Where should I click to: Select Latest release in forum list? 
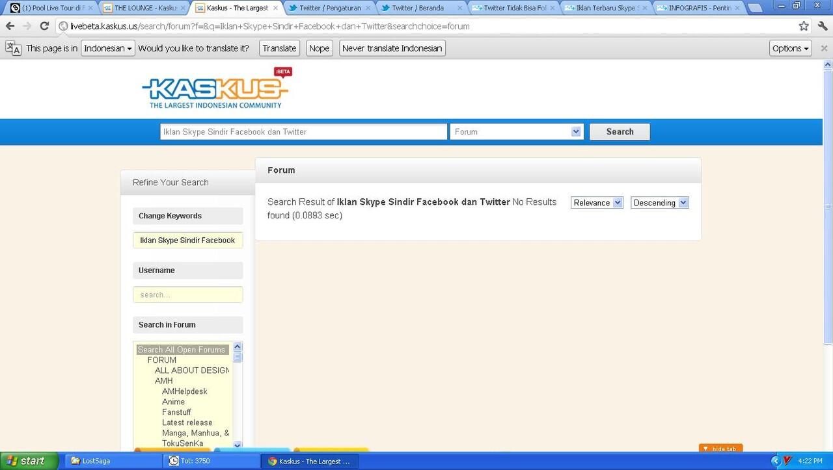tap(187, 423)
